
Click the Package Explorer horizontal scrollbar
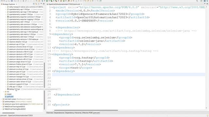pos(8,113)
